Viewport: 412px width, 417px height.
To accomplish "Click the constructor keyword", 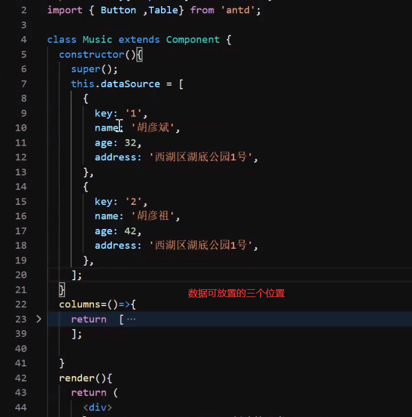I will coord(92,54).
